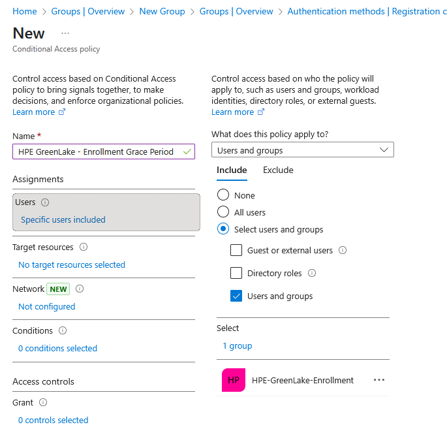Screen dimensions: 447x429
Task: Select the None radio button
Action: pyautogui.click(x=223, y=195)
